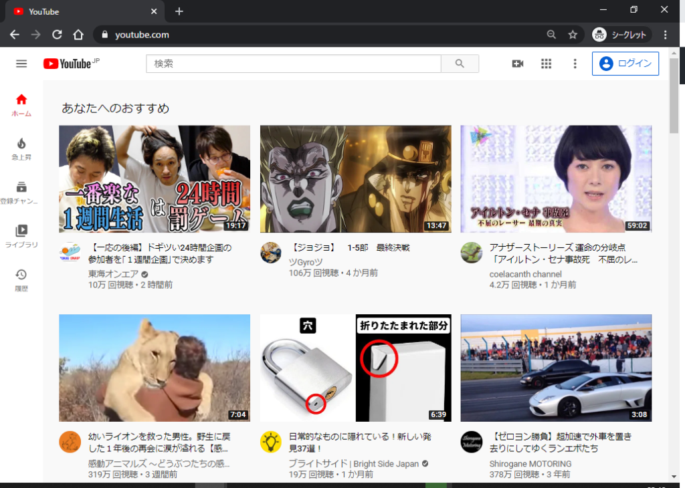Open 履歴 history in sidebar
The image size is (685, 488).
pyautogui.click(x=21, y=279)
